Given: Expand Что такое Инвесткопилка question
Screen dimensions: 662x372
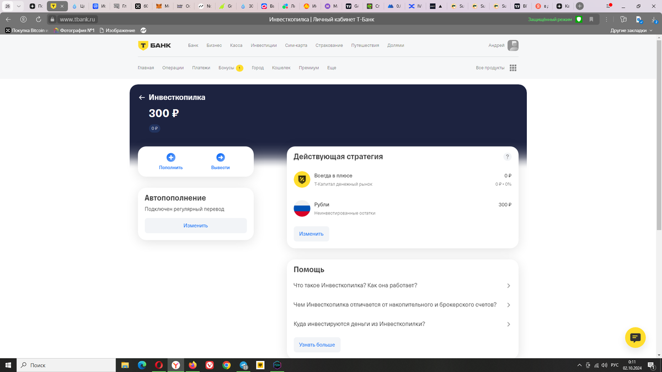Looking at the screenshot, I should pyautogui.click(x=403, y=285).
